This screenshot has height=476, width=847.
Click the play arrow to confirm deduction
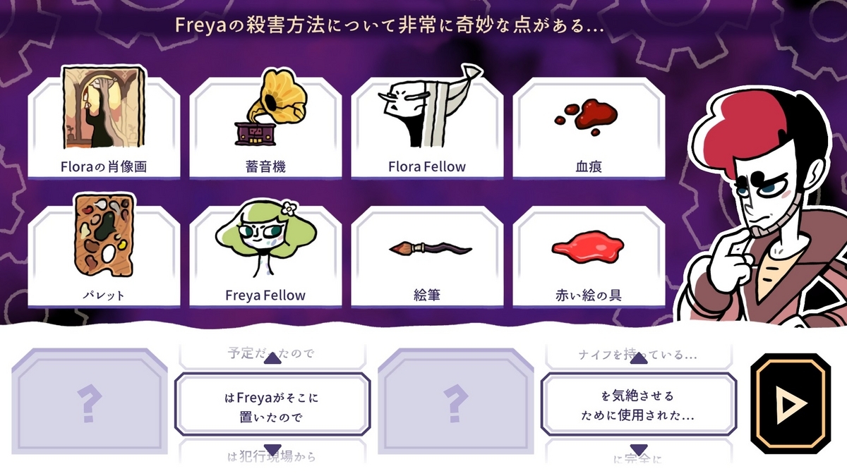click(787, 404)
